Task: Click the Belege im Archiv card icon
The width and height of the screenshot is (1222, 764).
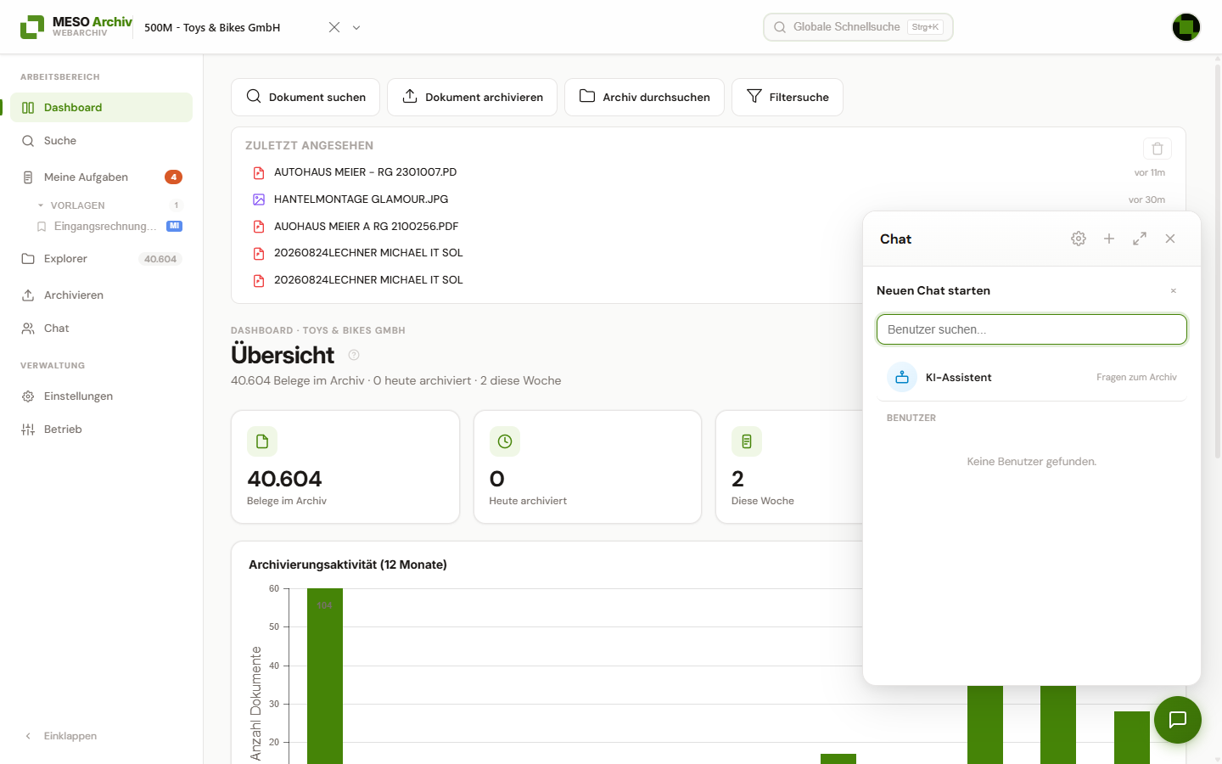Action: pos(262,441)
